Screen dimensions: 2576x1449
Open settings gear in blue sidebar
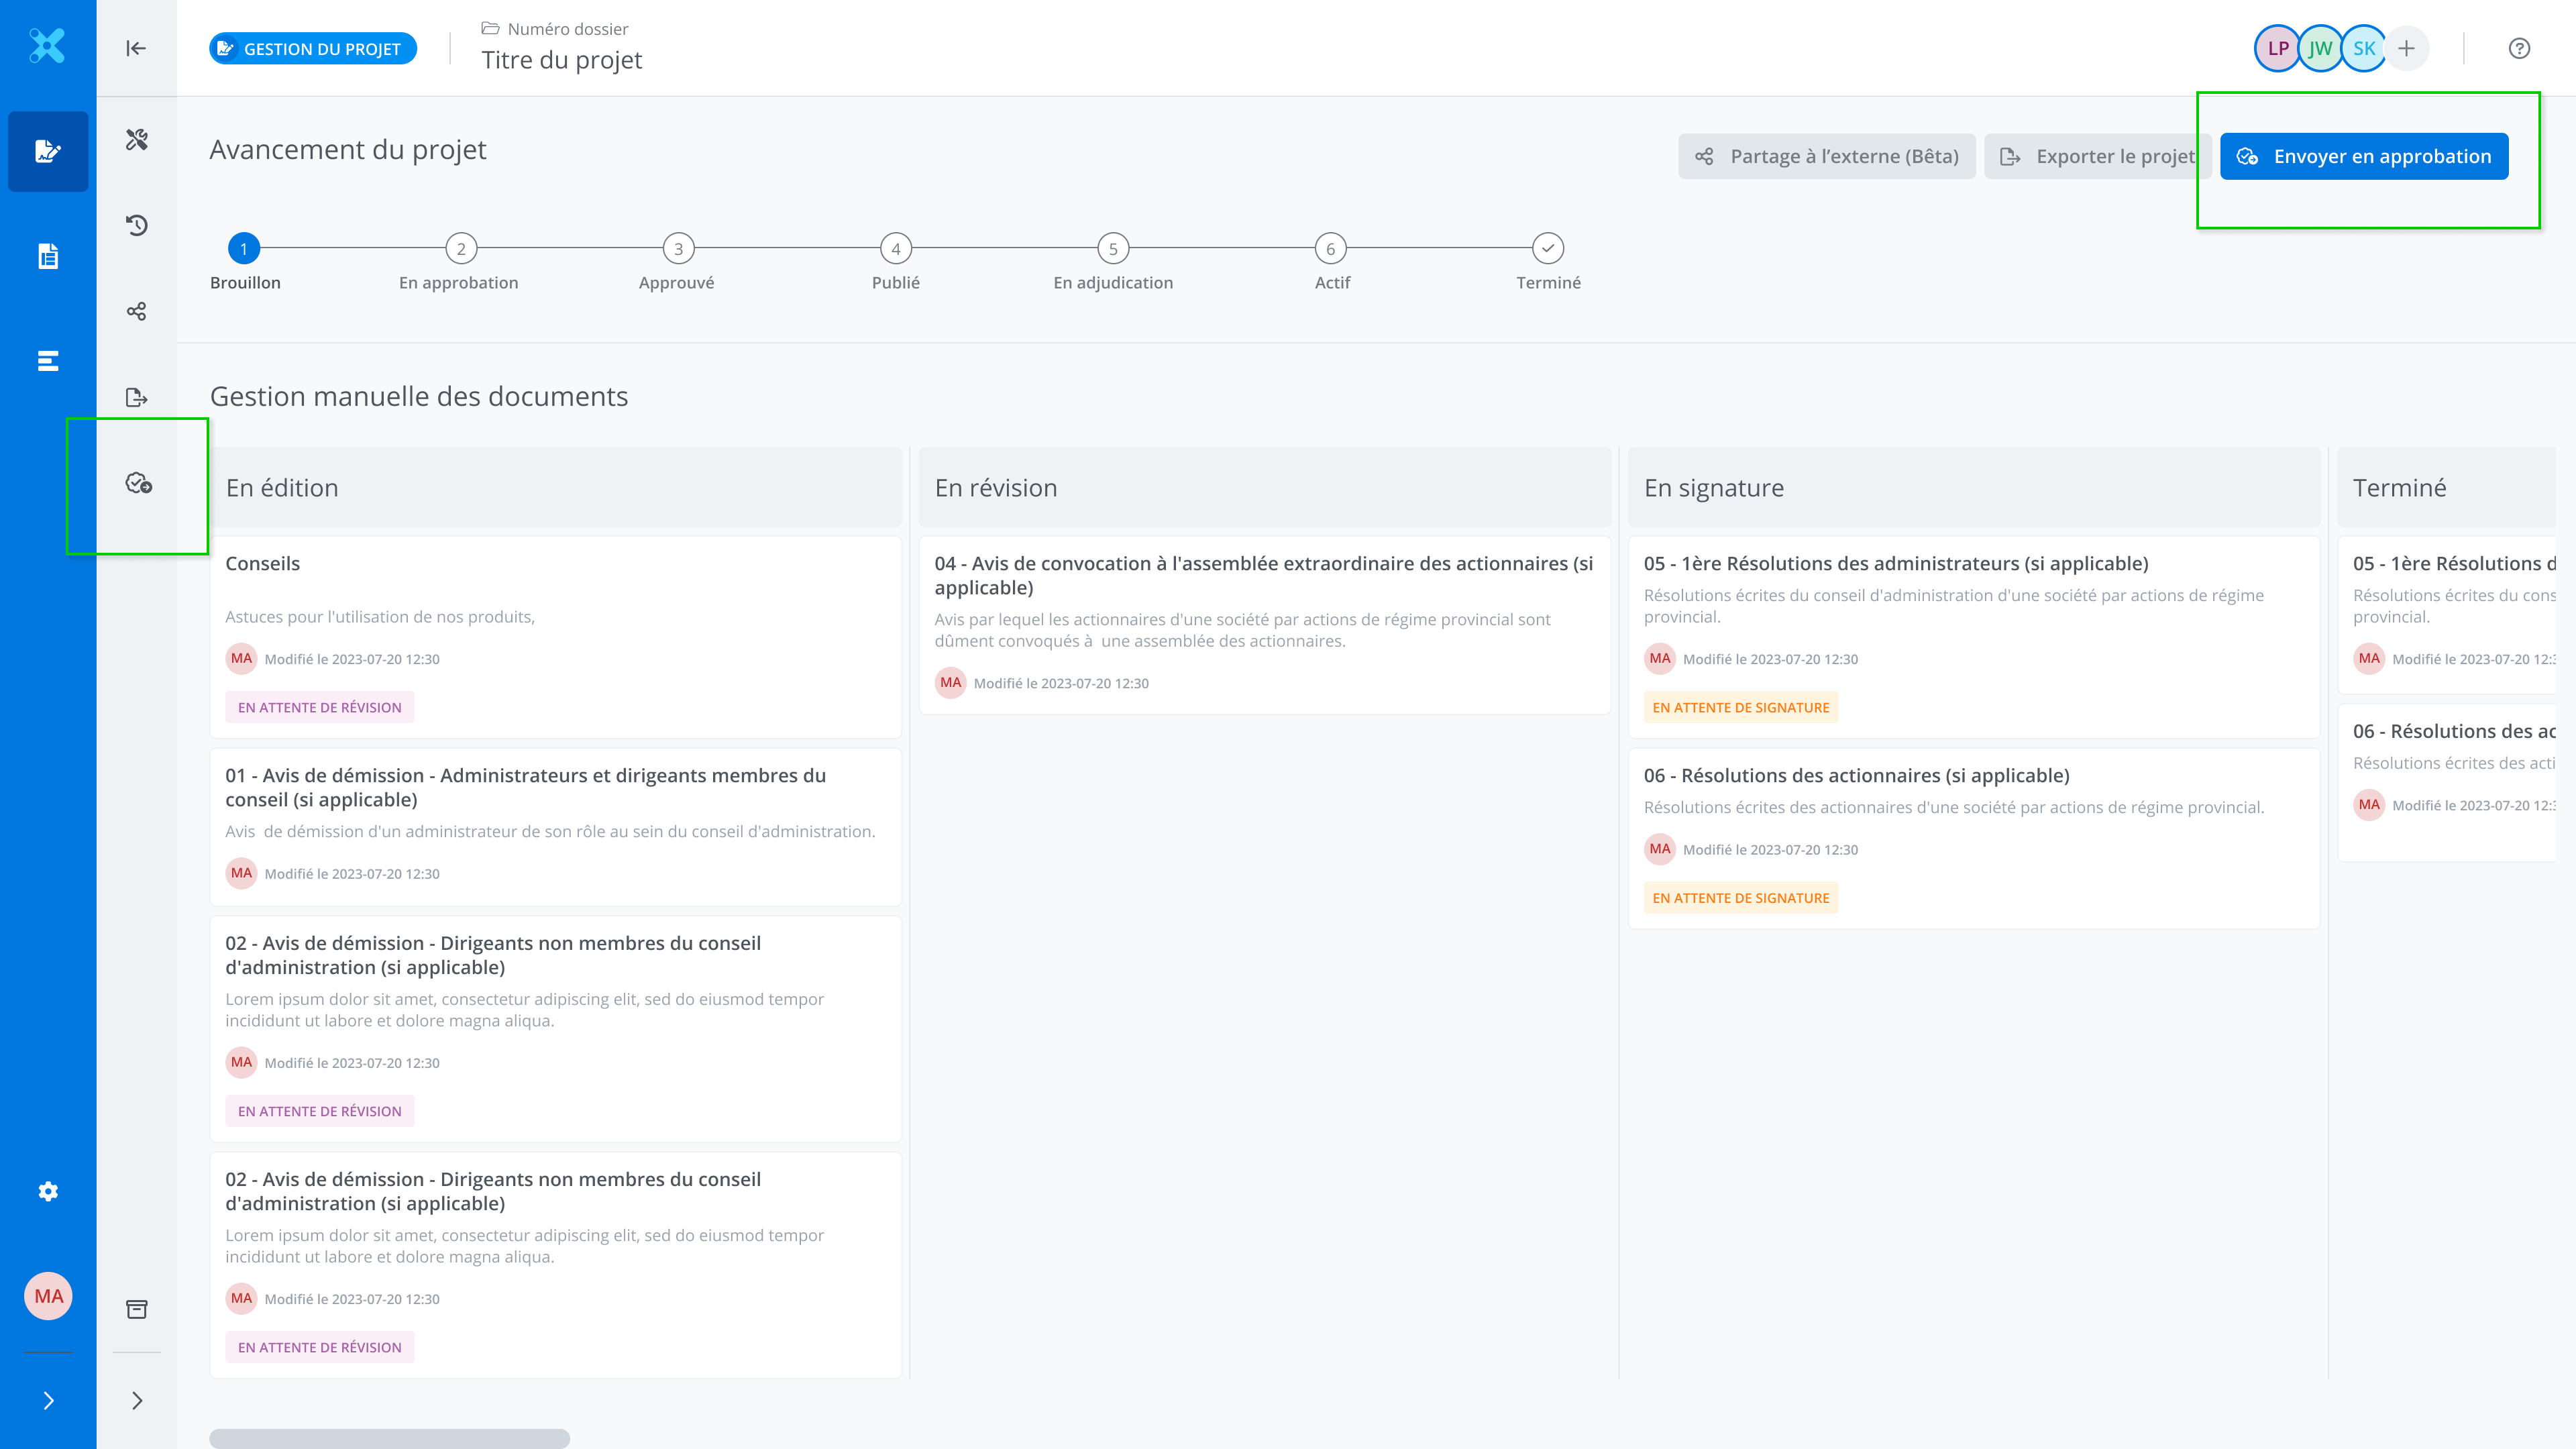point(48,1191)
